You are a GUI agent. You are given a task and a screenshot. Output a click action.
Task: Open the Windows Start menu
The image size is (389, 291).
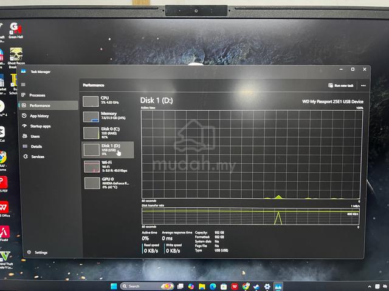[x=114, y=286]
